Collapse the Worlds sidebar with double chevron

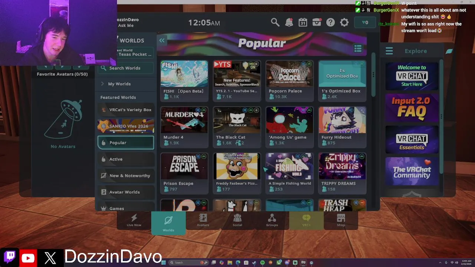[162, 40]
